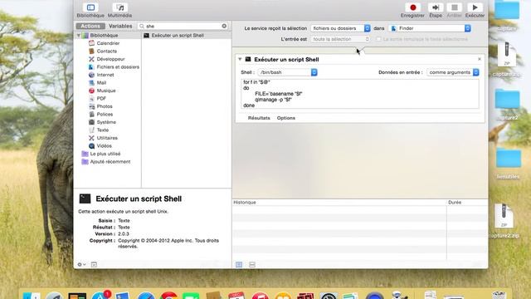Screen dimensions: 531x299
Task: Open Le plus utilisé smart group
Action: [105, 154]
